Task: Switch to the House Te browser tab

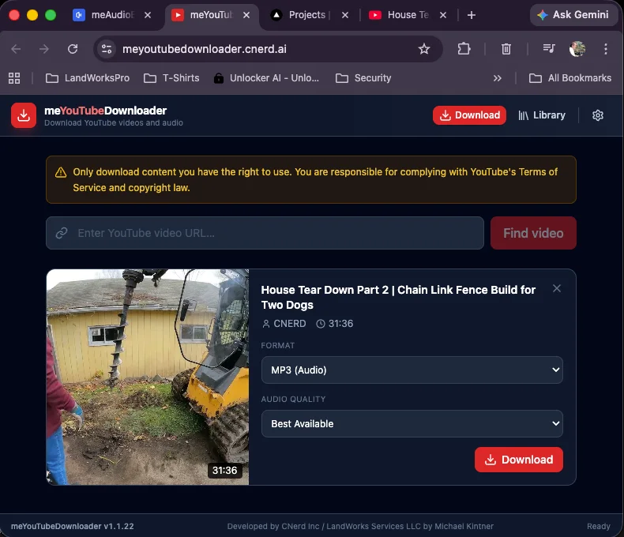Action: pyautogui.click(x=408, y=15)
